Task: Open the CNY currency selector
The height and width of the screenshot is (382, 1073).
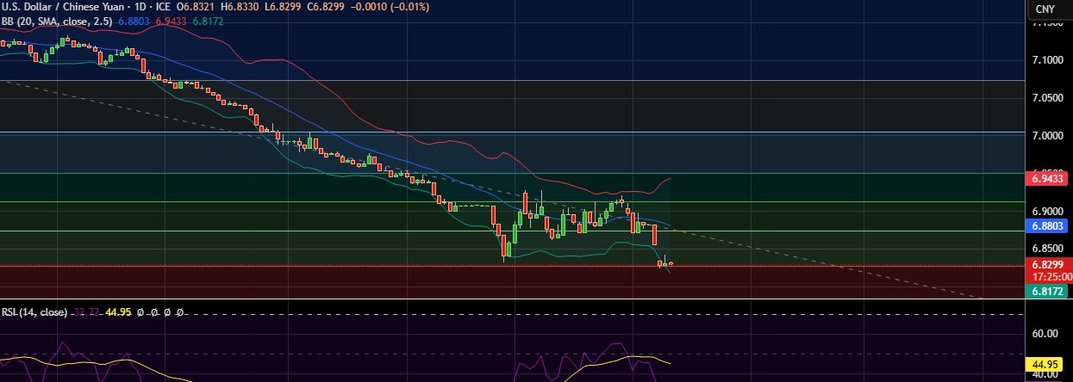Action: point(1045,9)
